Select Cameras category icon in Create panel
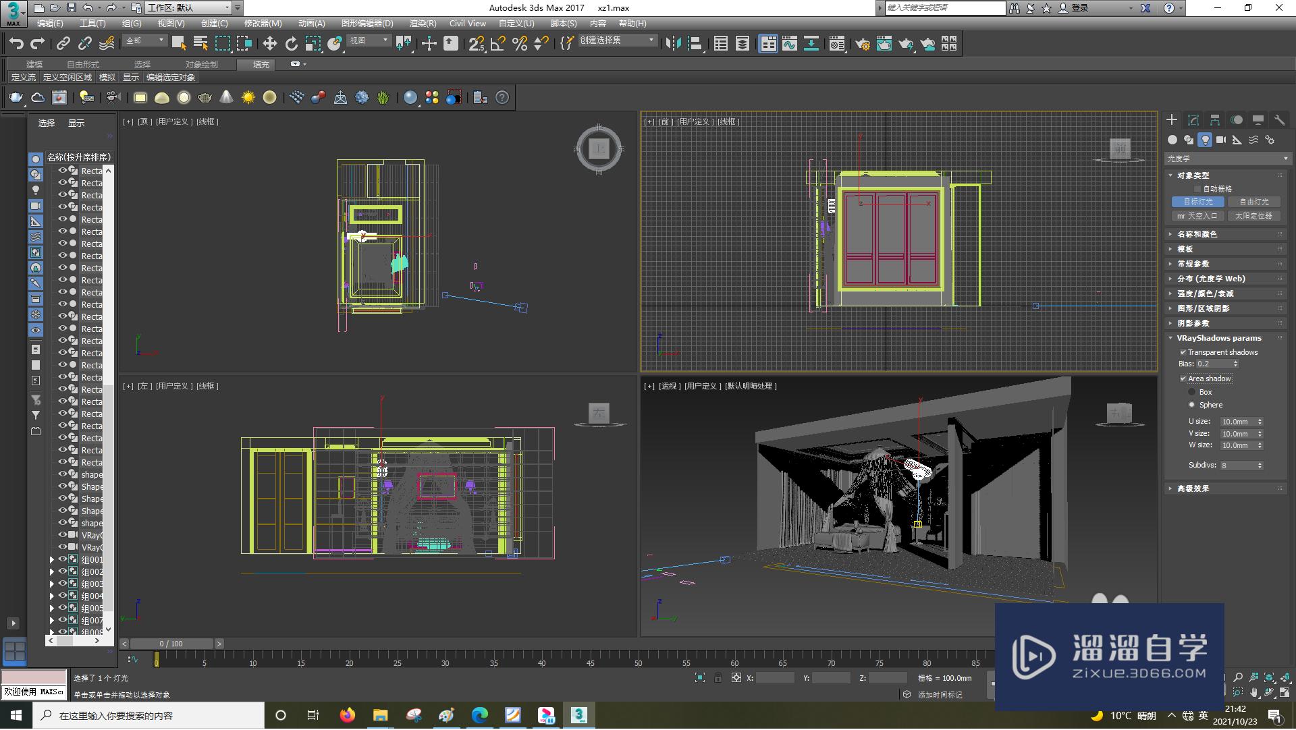 pyautogui.click(x=1221, y=140)
